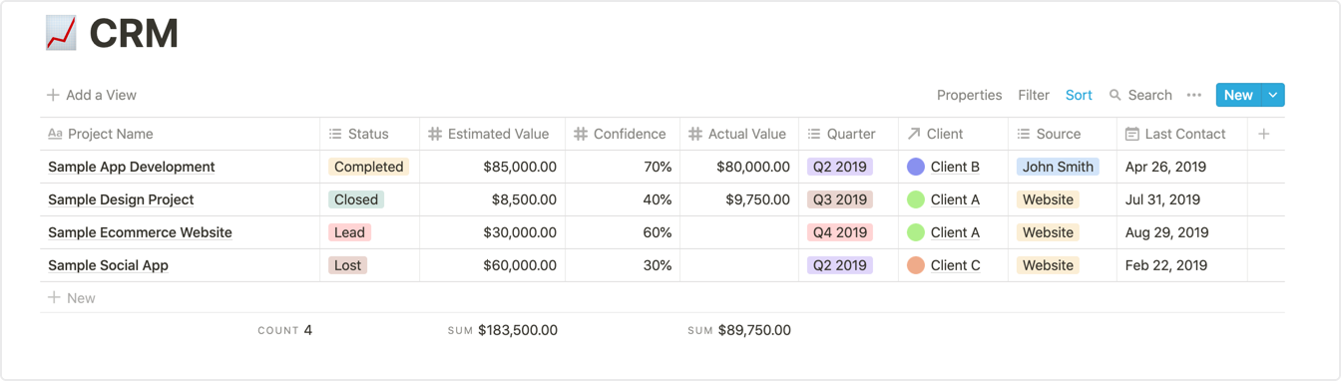Open Quarter column header menu

click(848, 134)
